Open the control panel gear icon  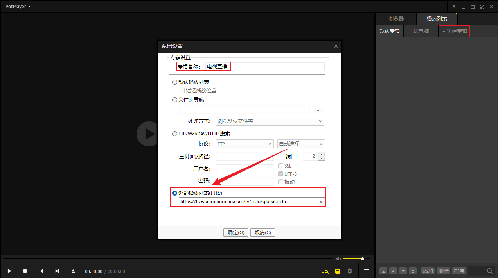pyautogui.click(x=350, y=271)
